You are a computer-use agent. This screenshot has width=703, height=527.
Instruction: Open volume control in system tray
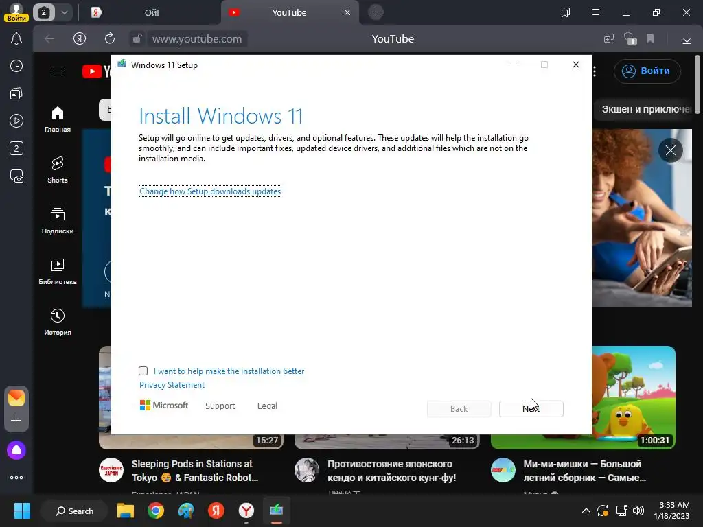tap(638, 511)
